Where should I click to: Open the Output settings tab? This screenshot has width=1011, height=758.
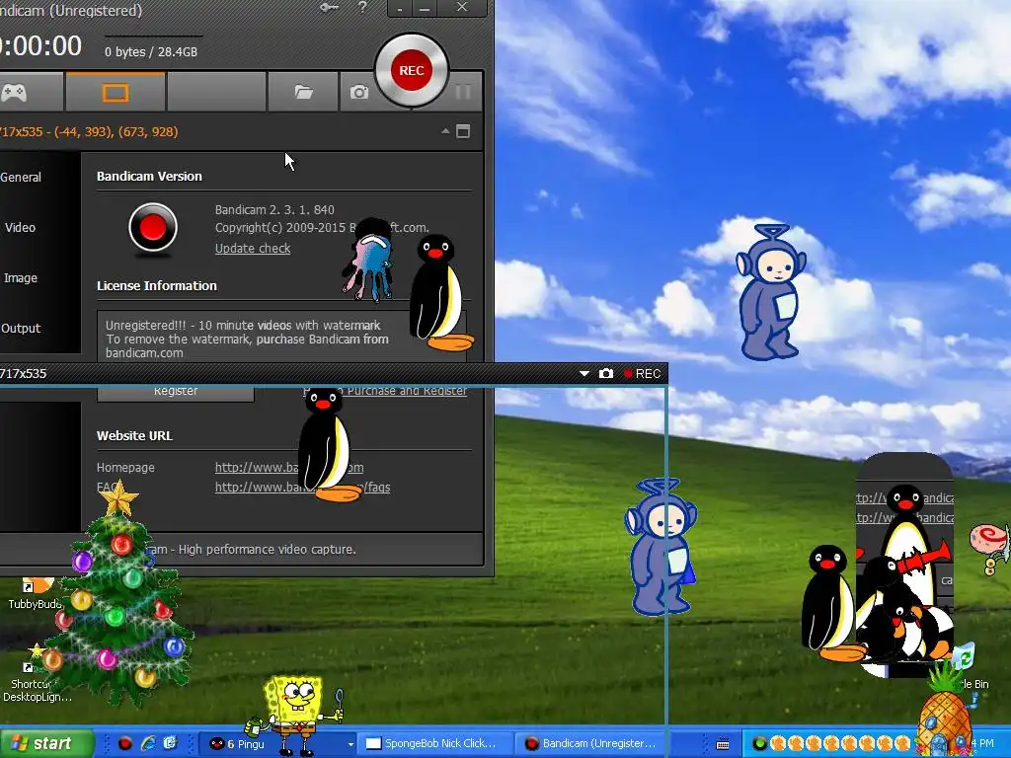coord(21,328)
